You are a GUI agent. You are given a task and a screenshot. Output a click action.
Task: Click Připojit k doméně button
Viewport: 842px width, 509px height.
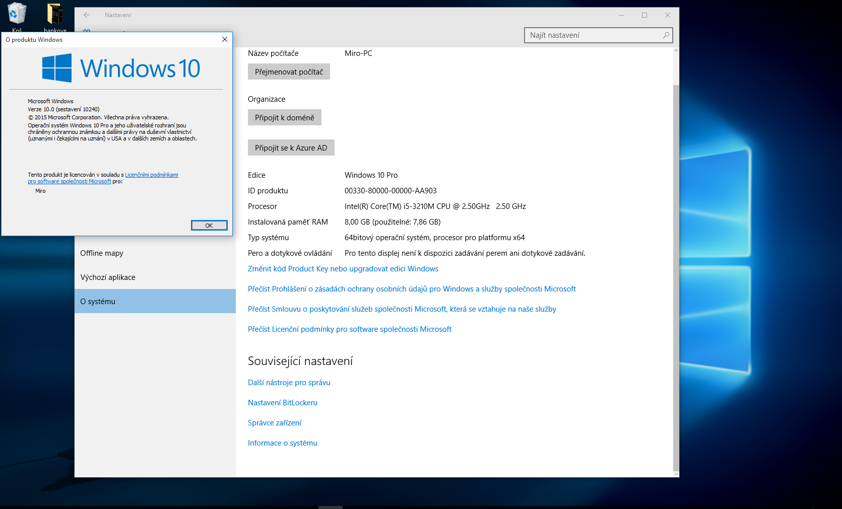284,117
